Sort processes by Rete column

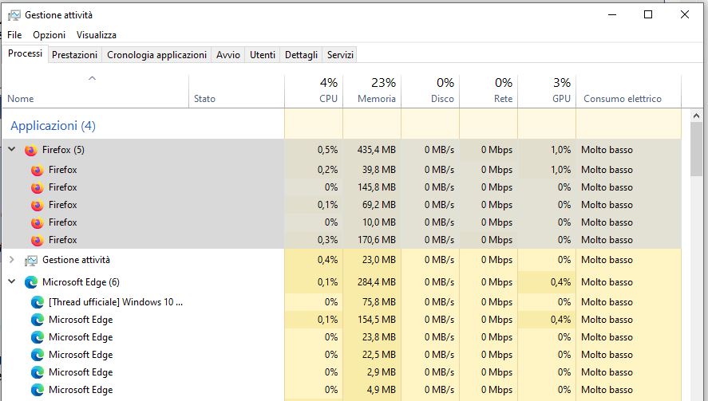point(488,92)
